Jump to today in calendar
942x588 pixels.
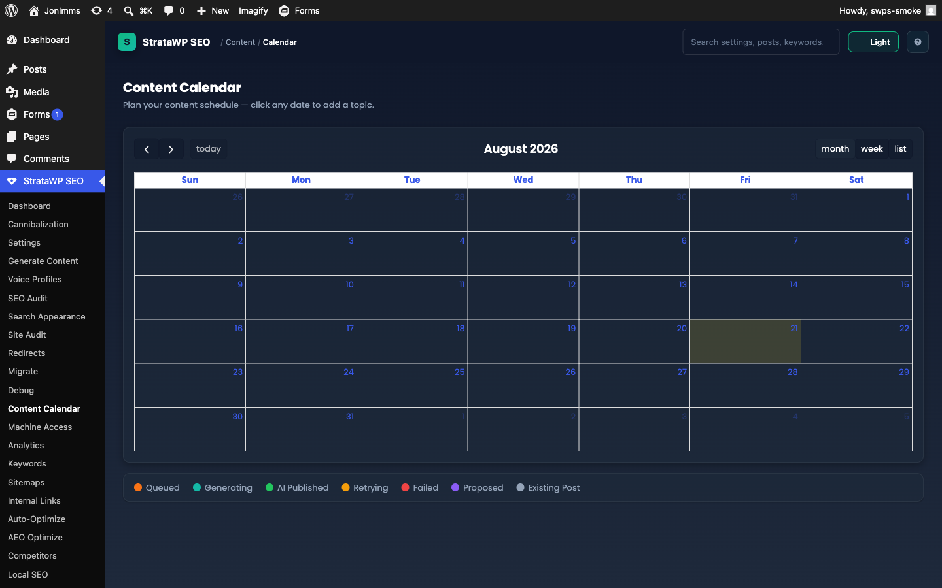point(209,149)
